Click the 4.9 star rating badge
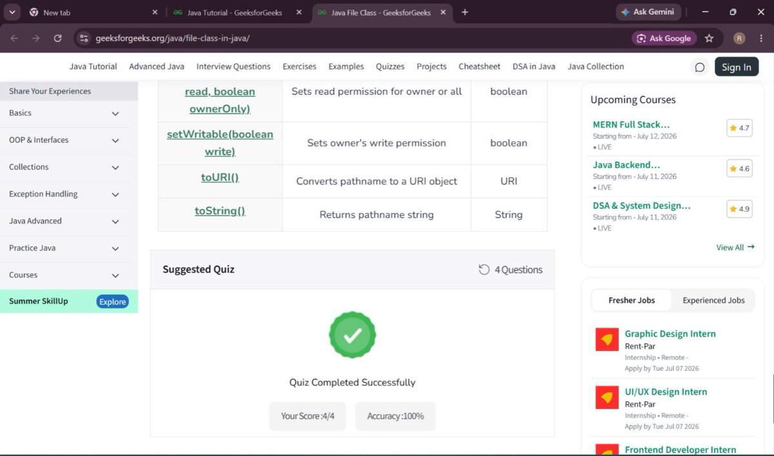774x456 pixels. [x=739, y=209]
